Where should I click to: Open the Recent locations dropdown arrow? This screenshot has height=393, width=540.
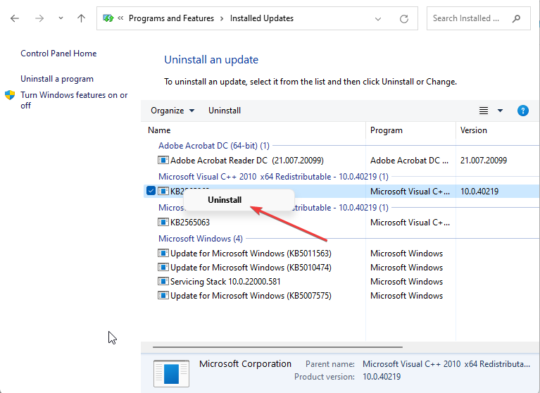(61, 18)
